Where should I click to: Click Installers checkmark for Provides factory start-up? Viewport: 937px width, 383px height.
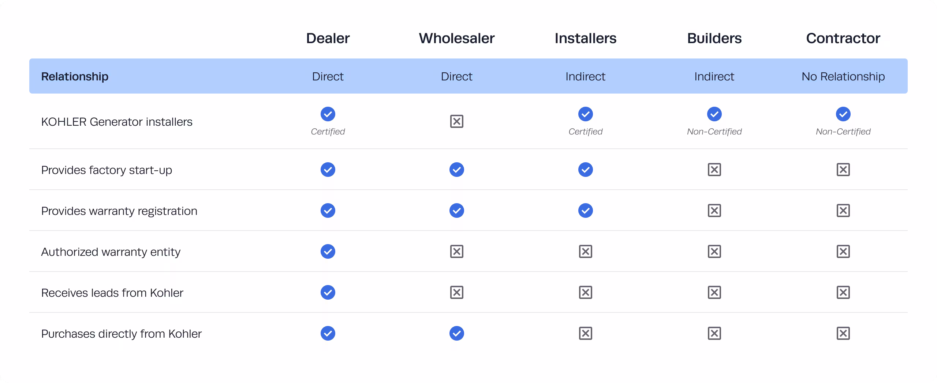tap(586, 170)
